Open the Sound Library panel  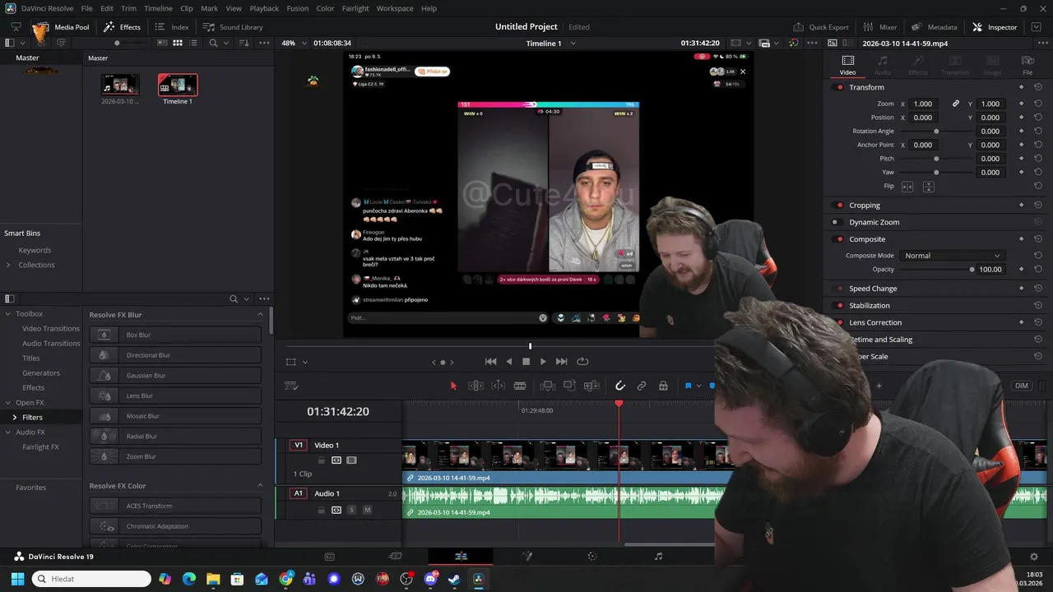tap(233, 27)
